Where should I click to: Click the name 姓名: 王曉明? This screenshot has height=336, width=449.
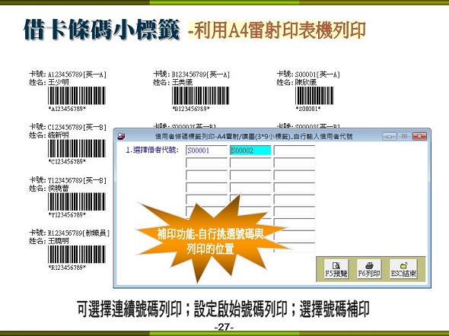49,241
